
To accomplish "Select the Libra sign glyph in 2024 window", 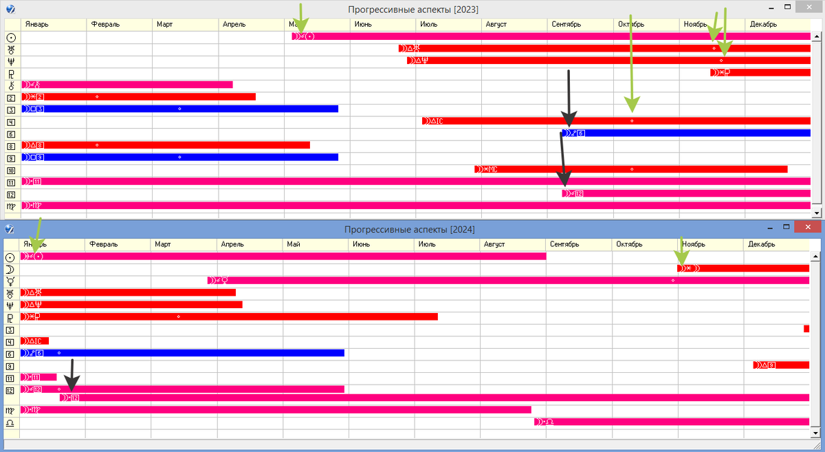I will coord(10,422).
